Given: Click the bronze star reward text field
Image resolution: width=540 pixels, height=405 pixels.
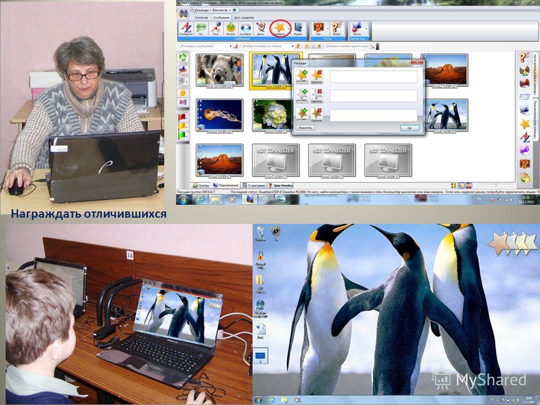Looking at the screenshot, I should 373,115.
